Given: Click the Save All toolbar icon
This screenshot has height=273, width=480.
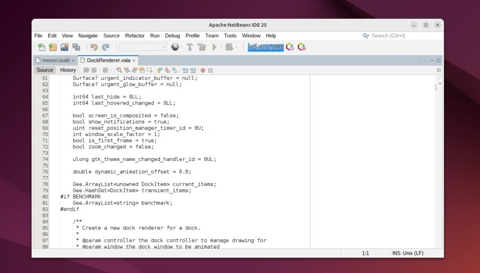Looking at the screenshot, I should point(76,47).
